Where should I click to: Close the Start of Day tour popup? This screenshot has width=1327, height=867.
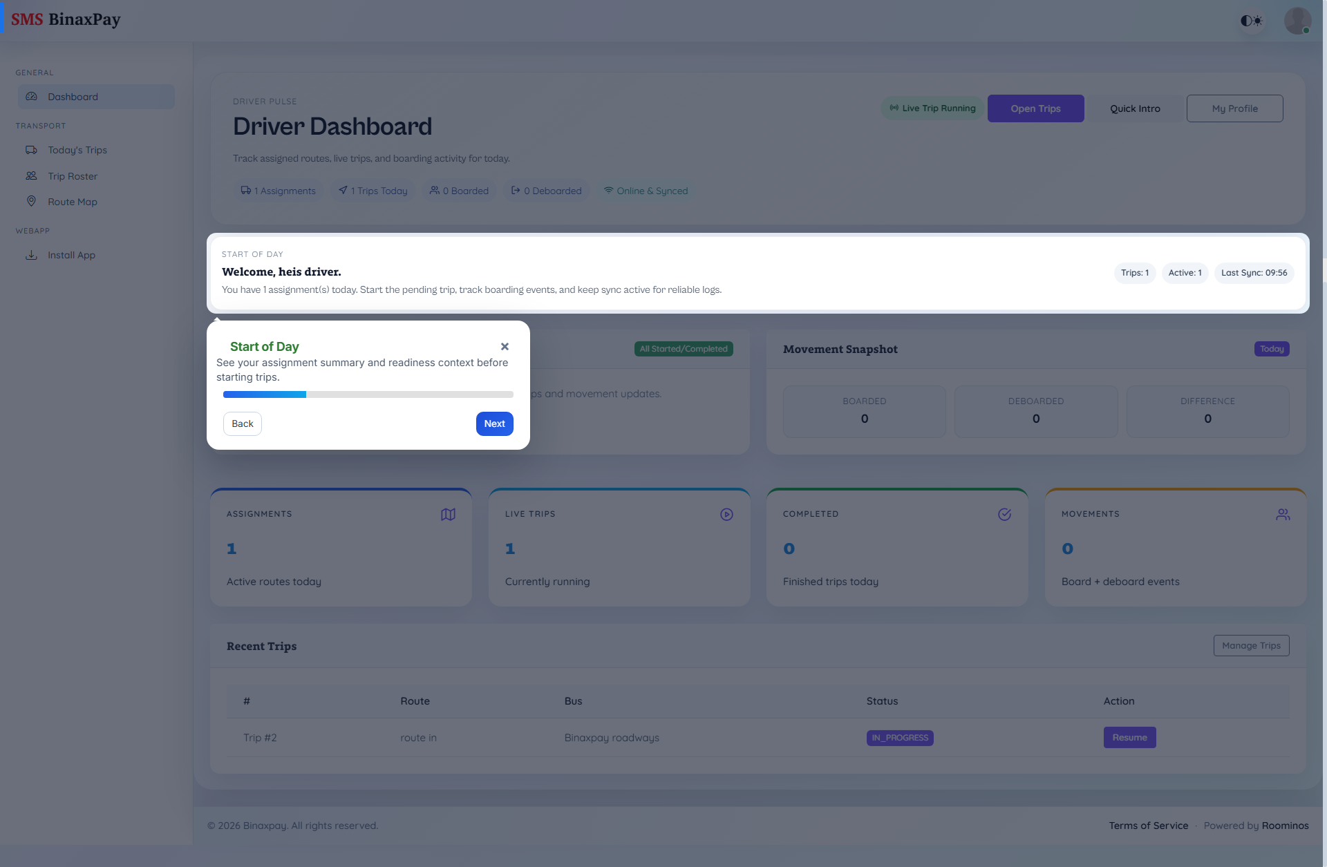(x=505, y=347)
